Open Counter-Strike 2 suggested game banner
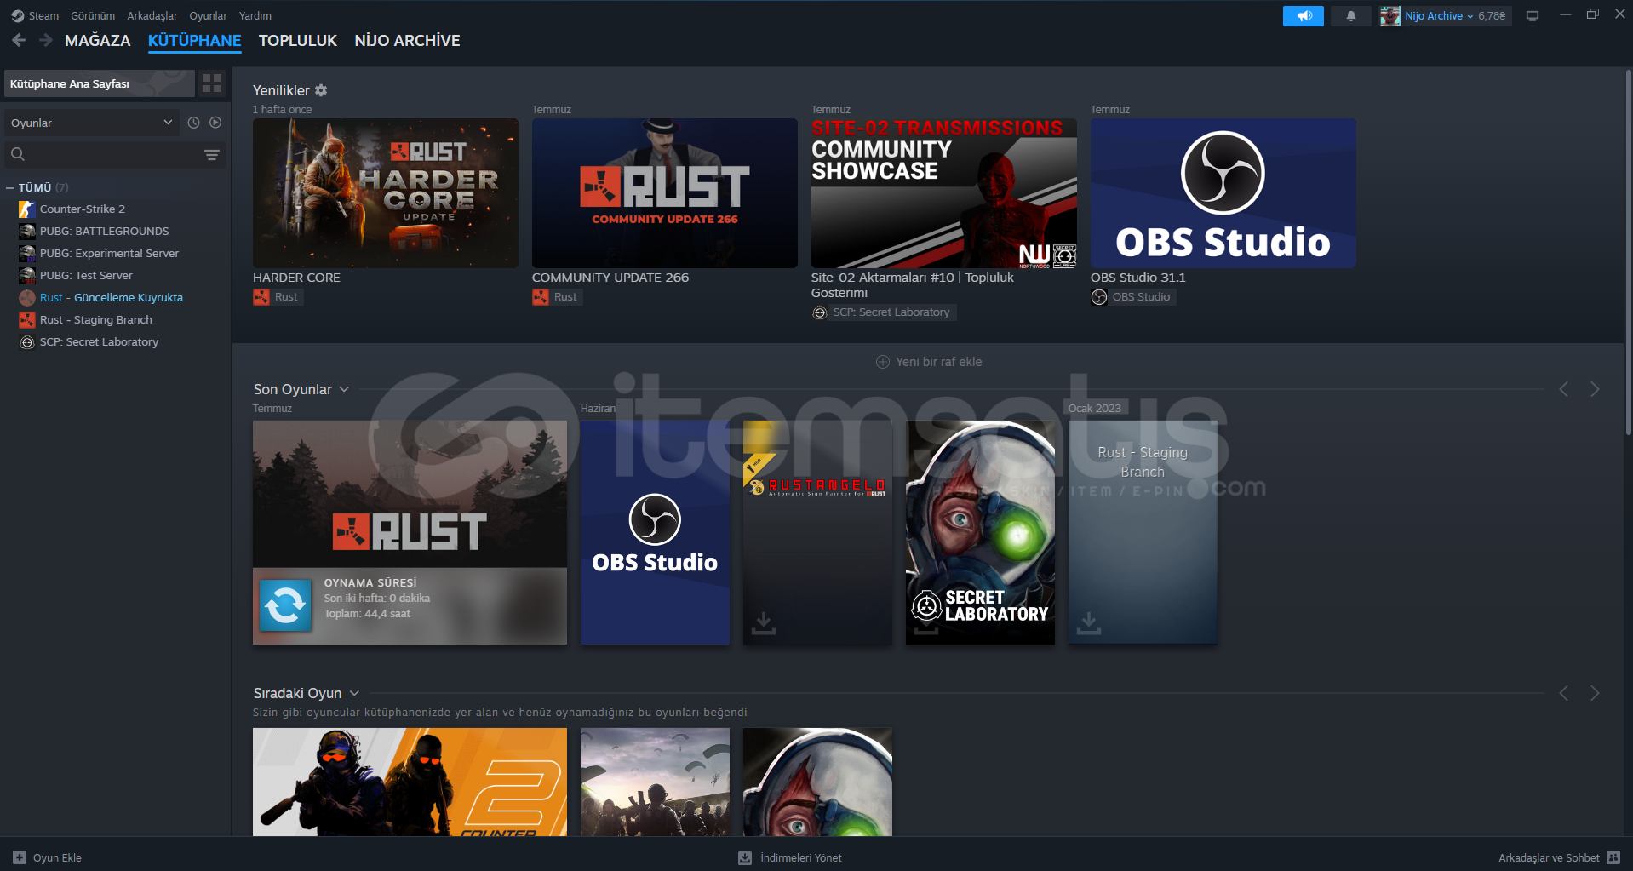The image size is (1633, 871). pos(410,782)
